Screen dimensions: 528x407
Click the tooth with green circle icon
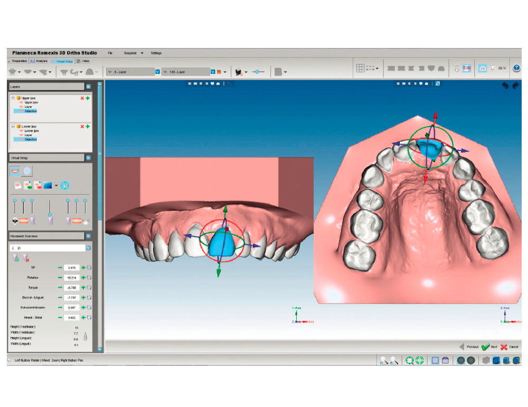tap(16, 258)
